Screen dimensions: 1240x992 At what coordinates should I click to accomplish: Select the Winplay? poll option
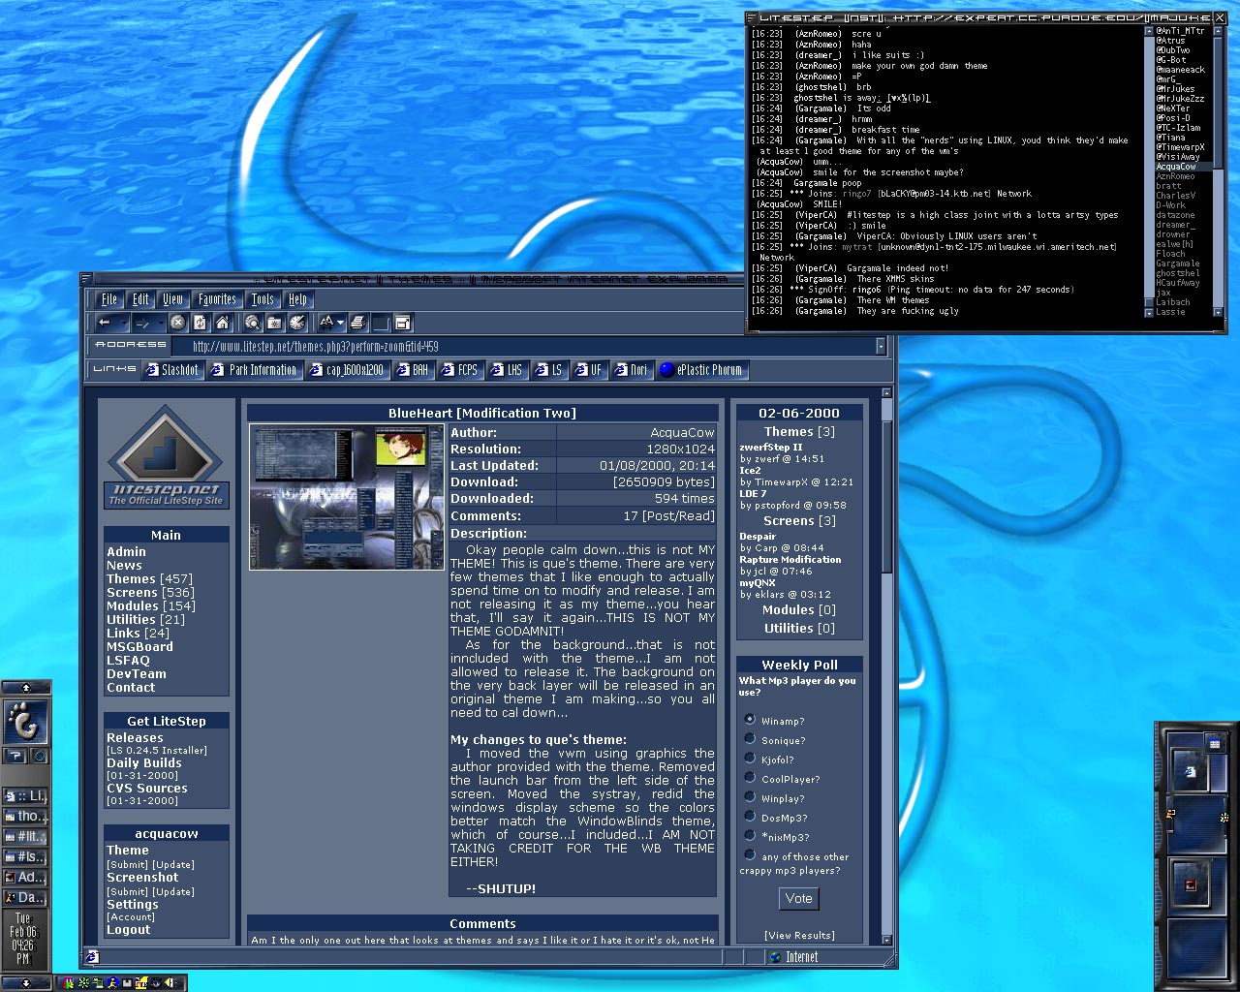click(x=750, y=797)
